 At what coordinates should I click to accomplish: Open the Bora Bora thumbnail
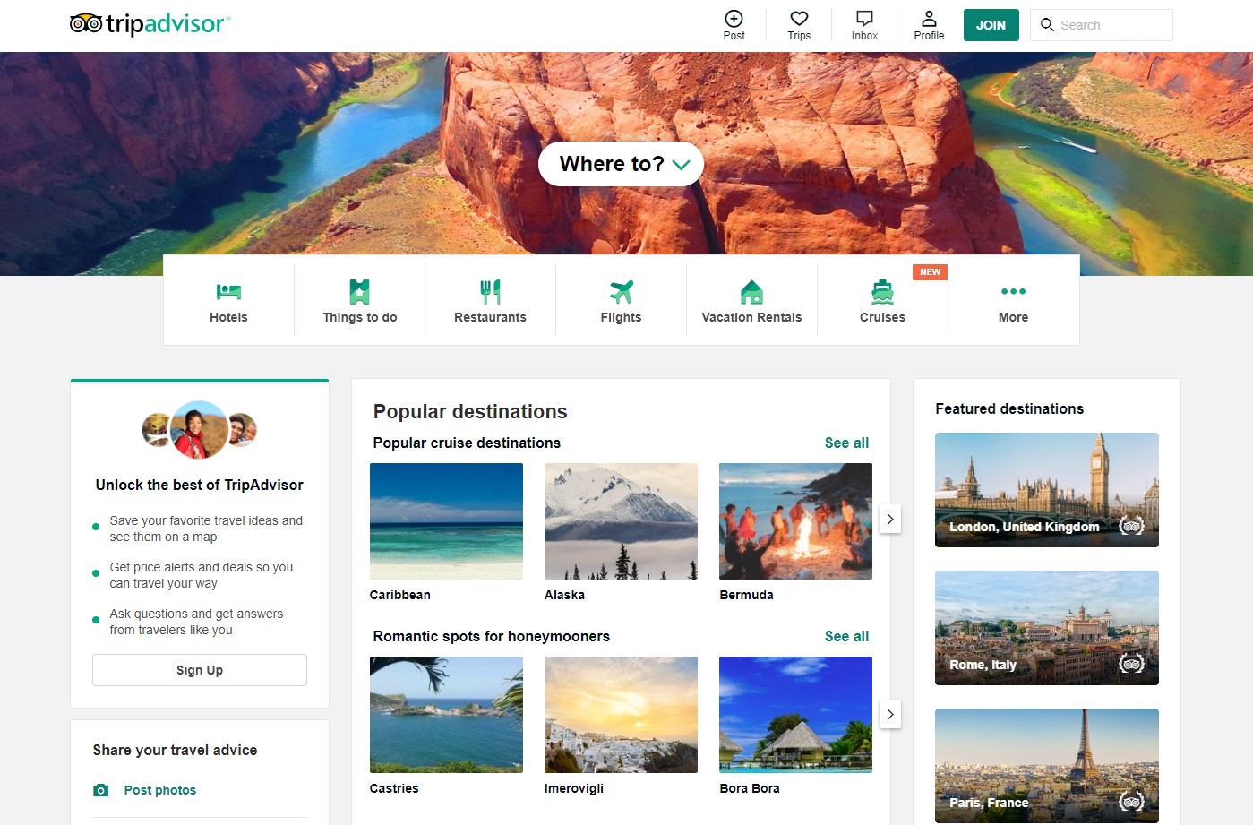tap(795, 715)
